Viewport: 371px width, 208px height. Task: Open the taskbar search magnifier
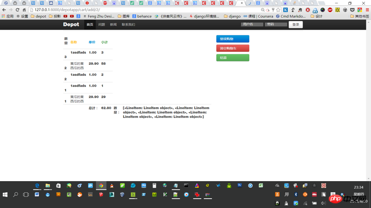16,195
